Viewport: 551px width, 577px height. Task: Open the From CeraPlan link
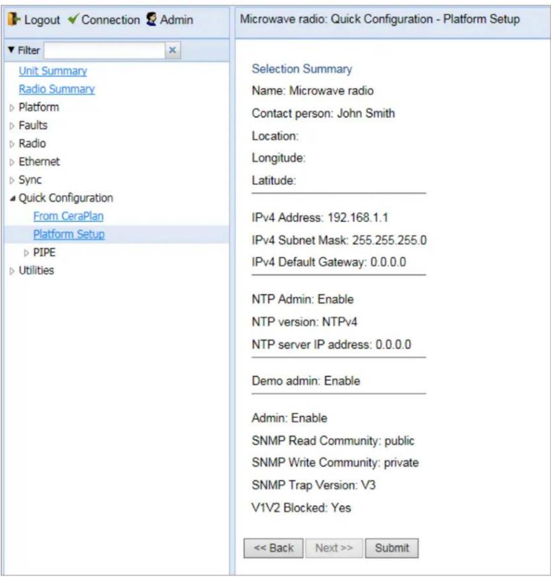tap(68, 216)
